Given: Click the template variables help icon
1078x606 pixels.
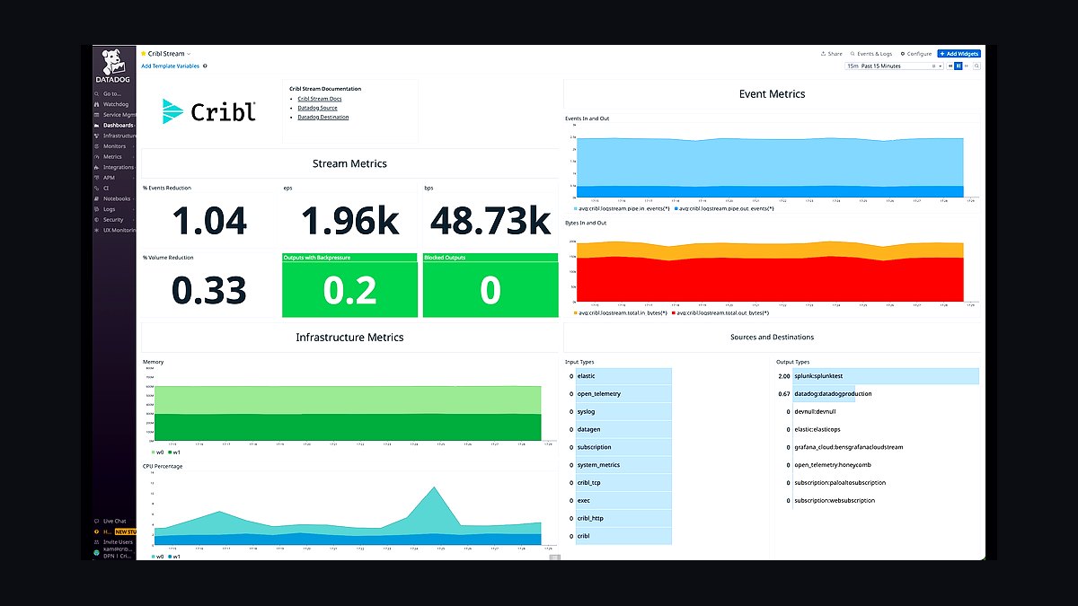Looking at the screenshot, I should (205, 66).
